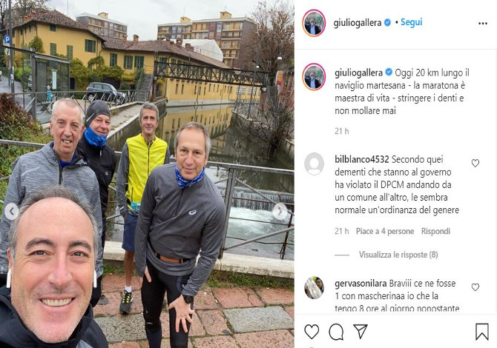The image size is (497, 348).
Task: Like bilblanco4532's comment
Action: (x=475, y=163)
